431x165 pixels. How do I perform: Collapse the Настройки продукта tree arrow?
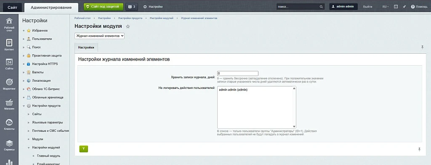(24, 106)
